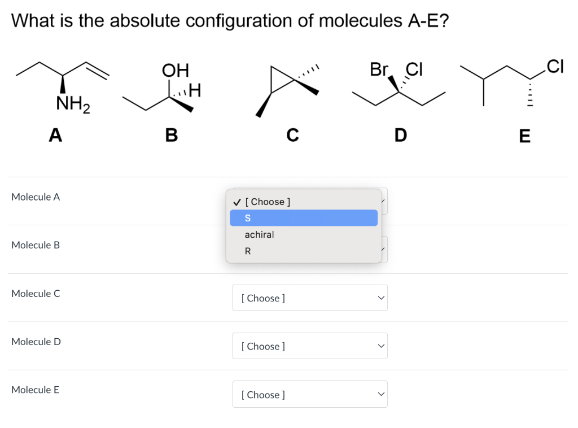Viewport: 578px width, 428px height.
Task: Click the "Molecule A" row label
Action: [x=36, y=197]
